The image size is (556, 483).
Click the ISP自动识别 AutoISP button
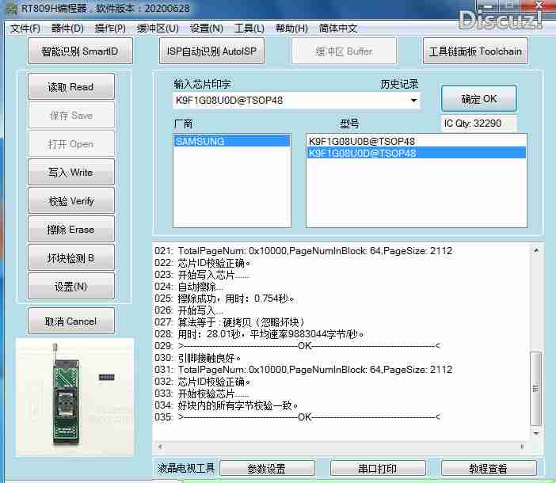coord(211,51)
